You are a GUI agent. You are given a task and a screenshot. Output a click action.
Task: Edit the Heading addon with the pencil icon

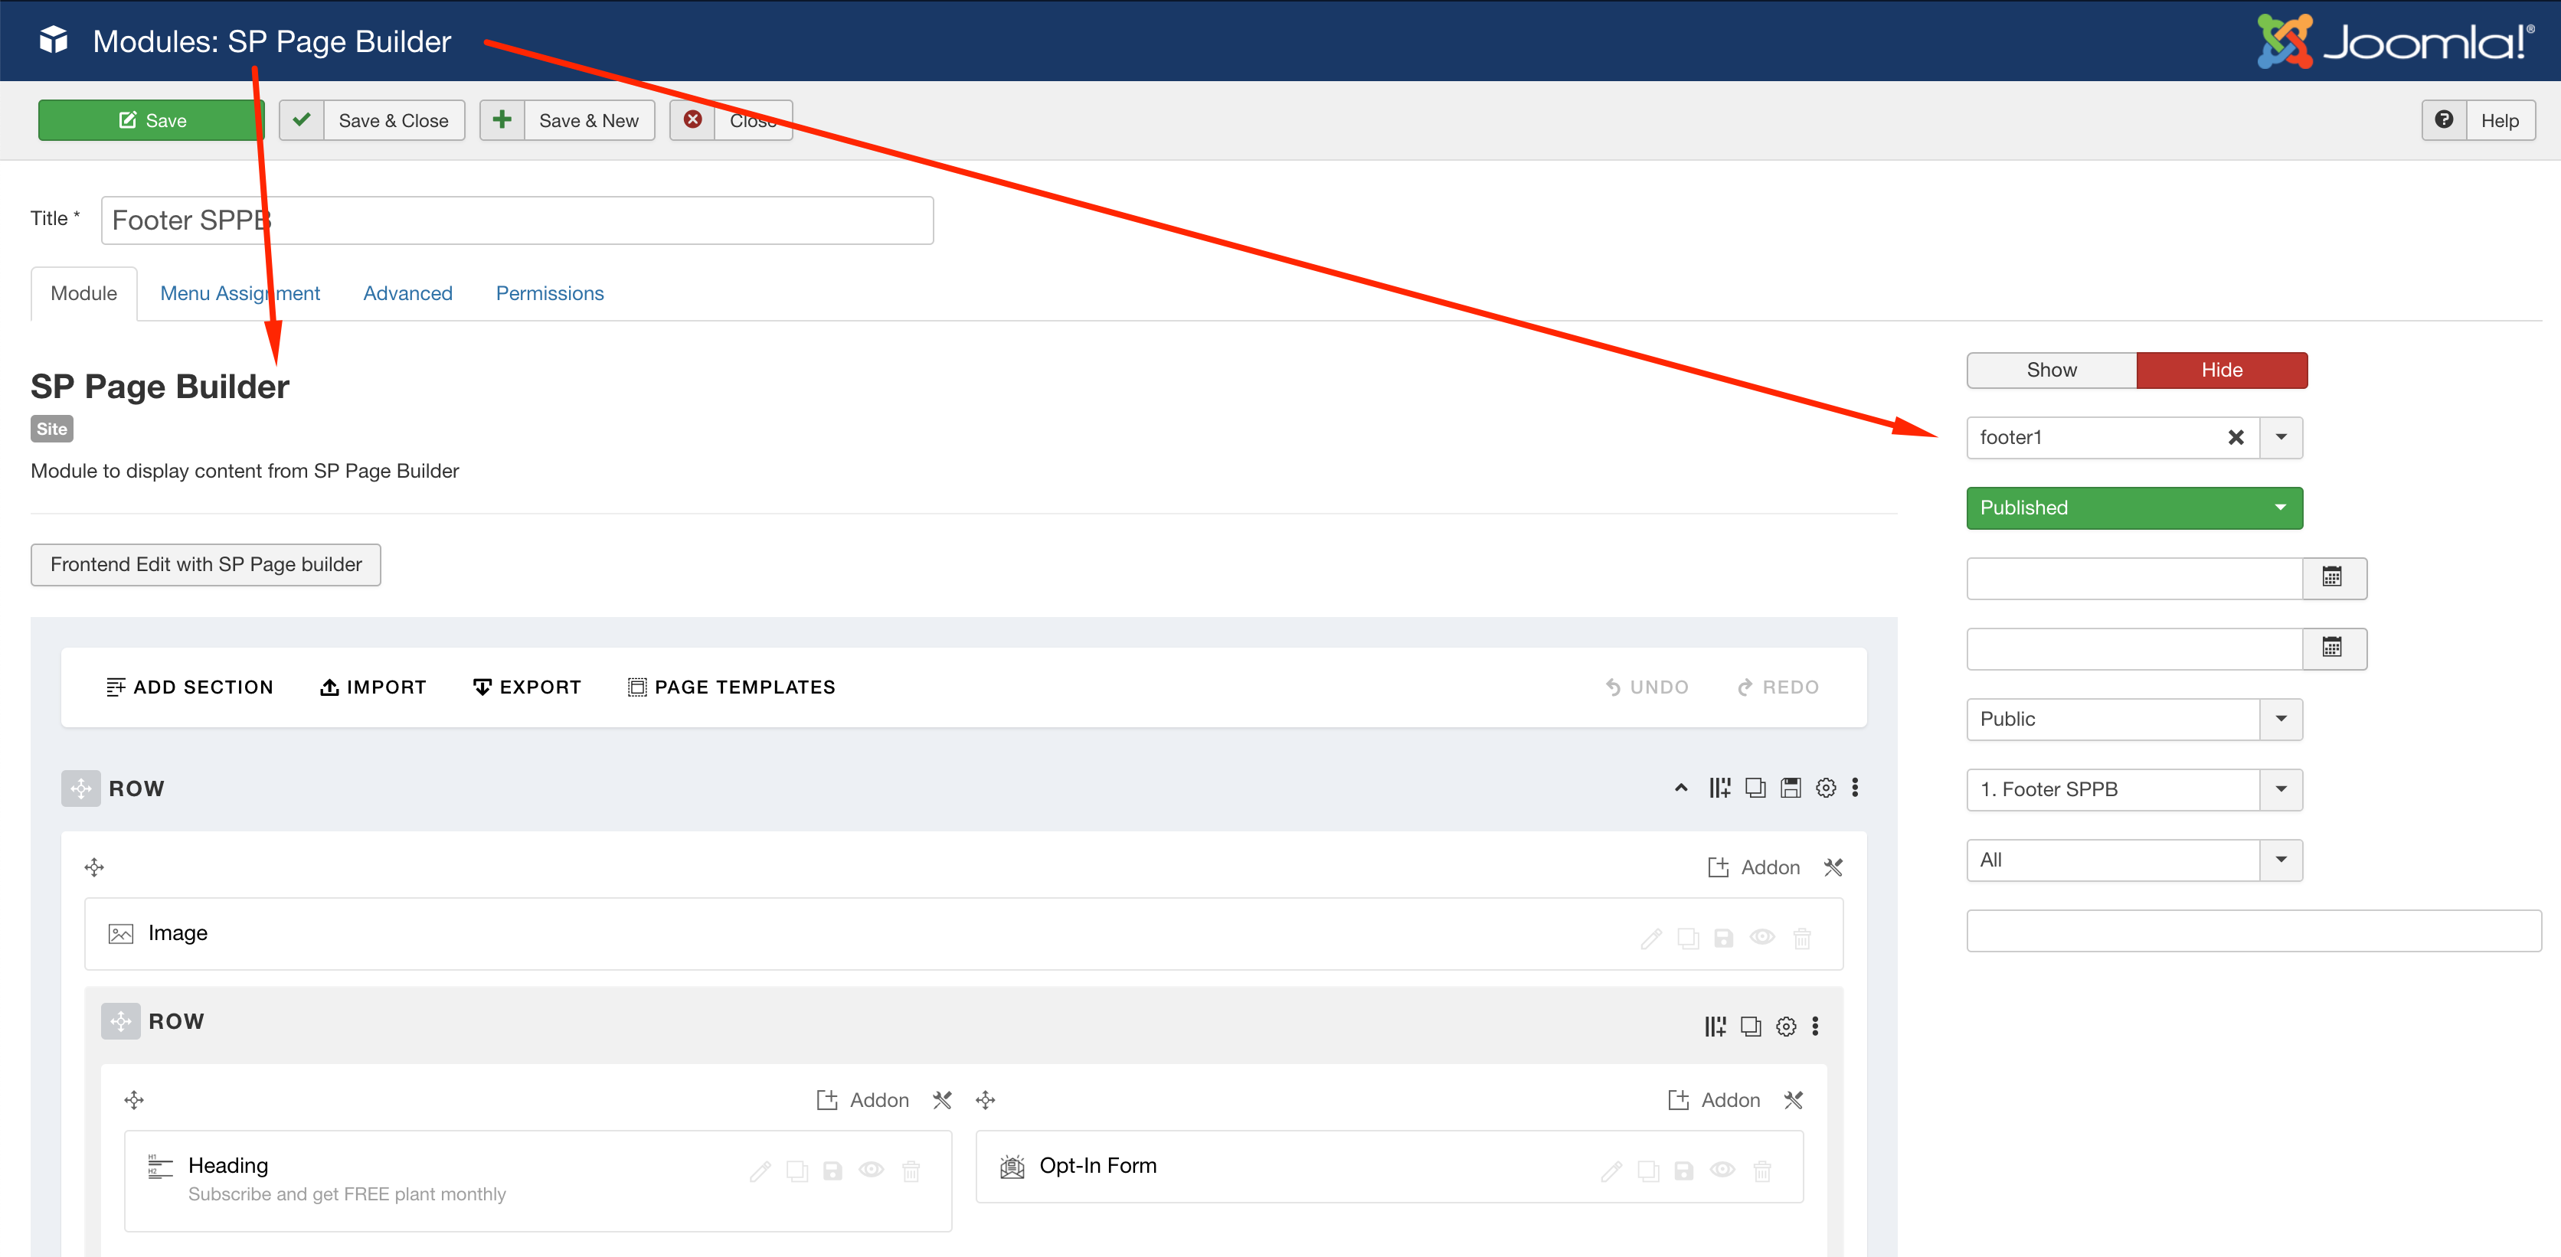(x=760, y=1170)
